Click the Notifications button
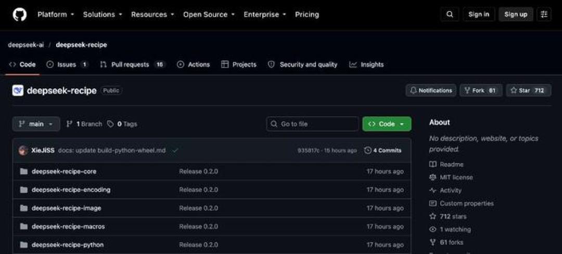The image size is (562, 254). [431, 90]
